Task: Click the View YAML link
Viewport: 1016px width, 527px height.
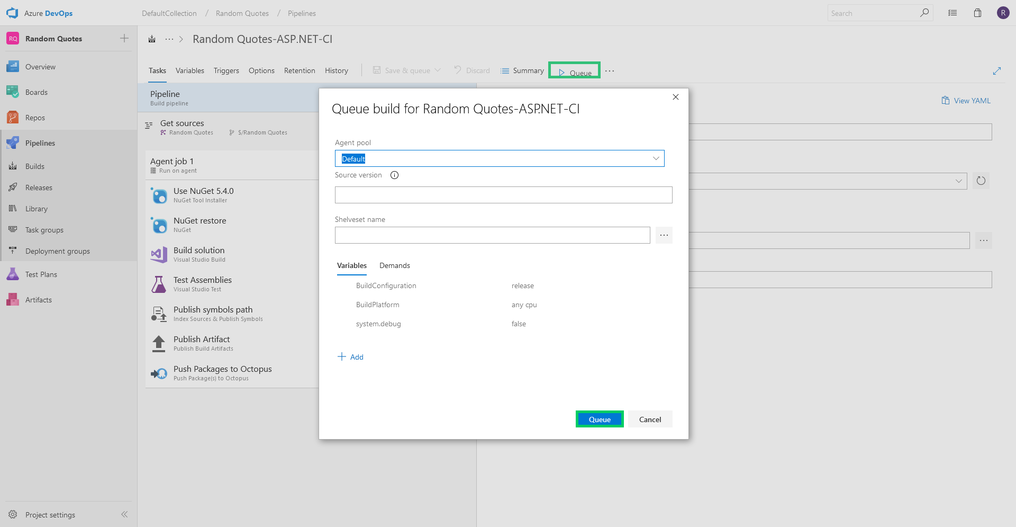Action: click(x=966, y=101)
